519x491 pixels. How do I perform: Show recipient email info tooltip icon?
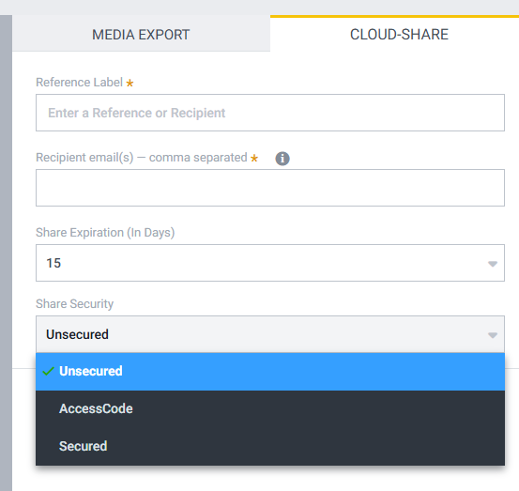[x=282, y=159]
